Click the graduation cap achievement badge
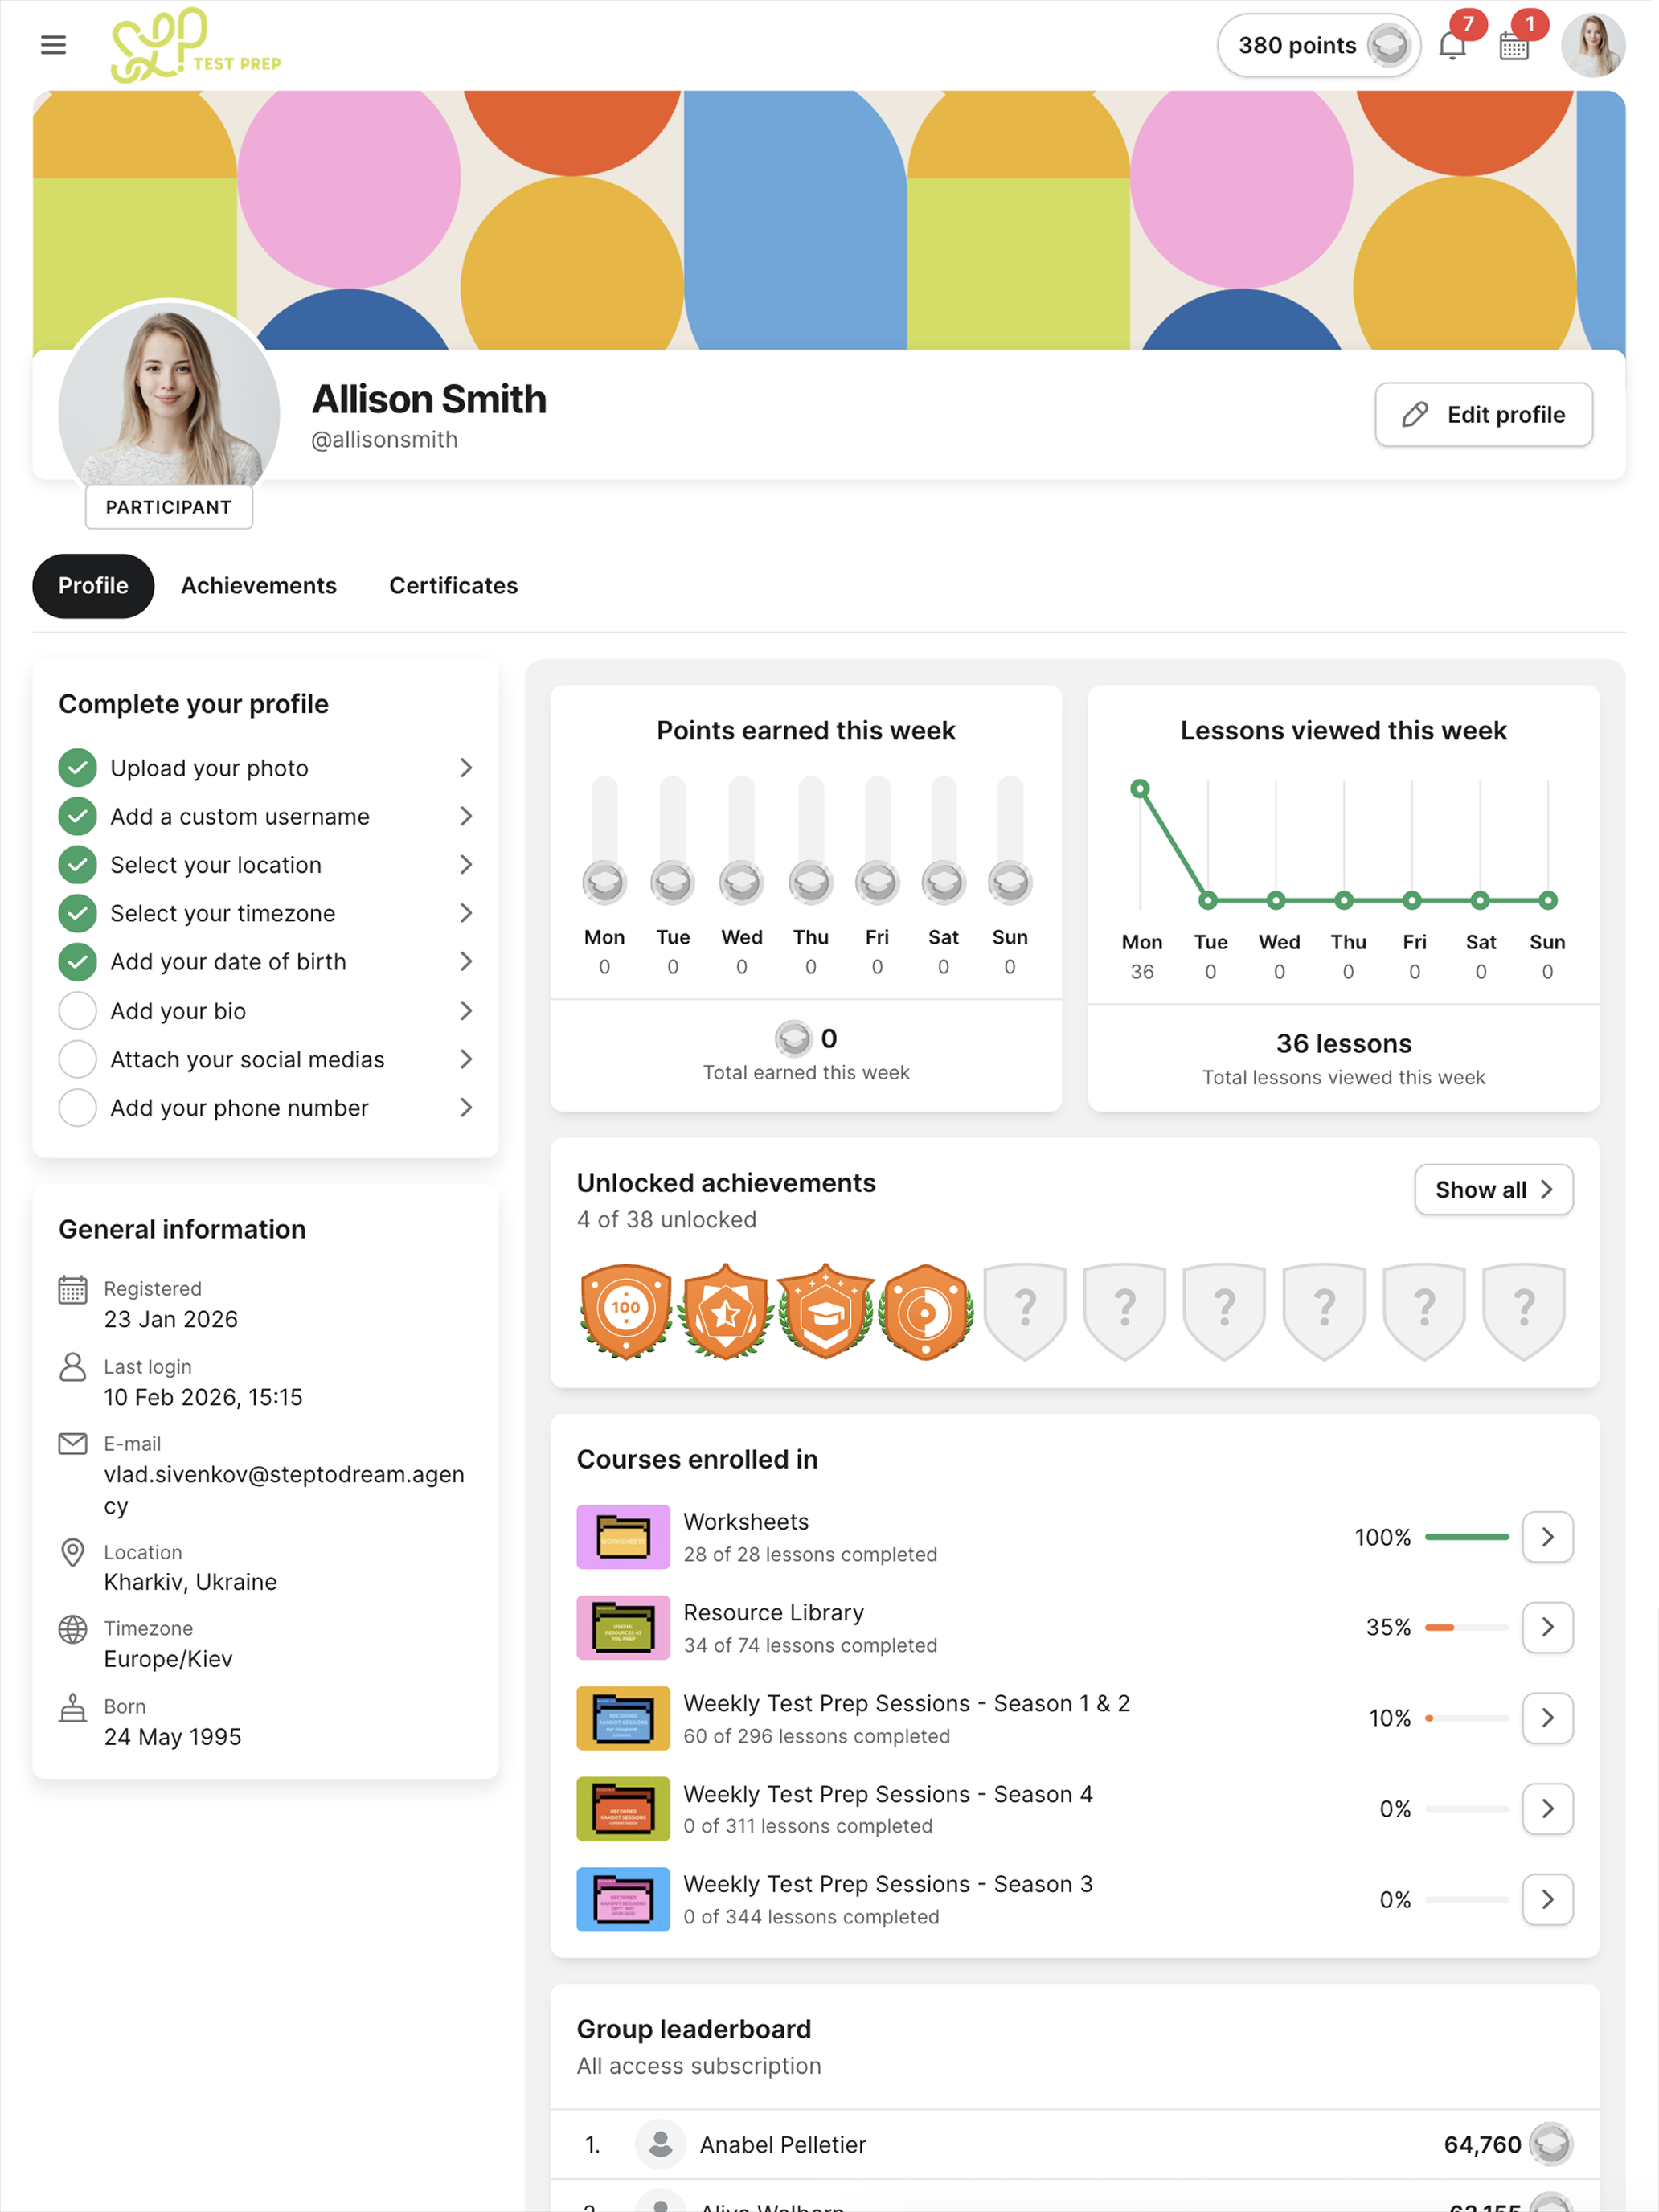Image resolution: width=1659 pixels, height=2212 pixels. (826, 1311)
